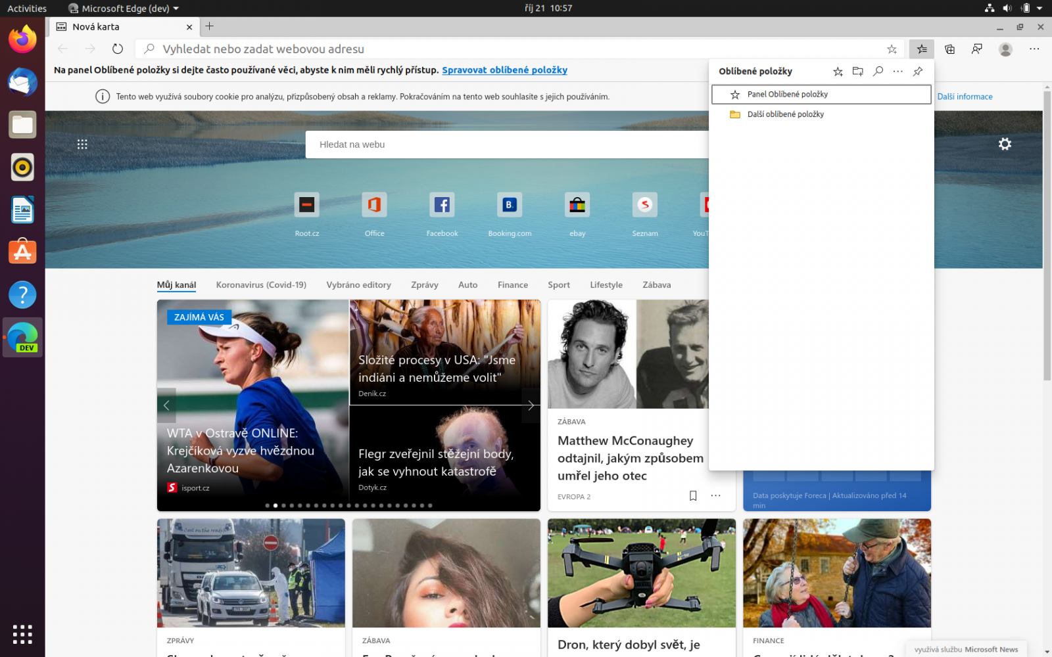Open the Collections icon in toolbar
Screen dimensions: 1052x657
(x=949, y=49)
